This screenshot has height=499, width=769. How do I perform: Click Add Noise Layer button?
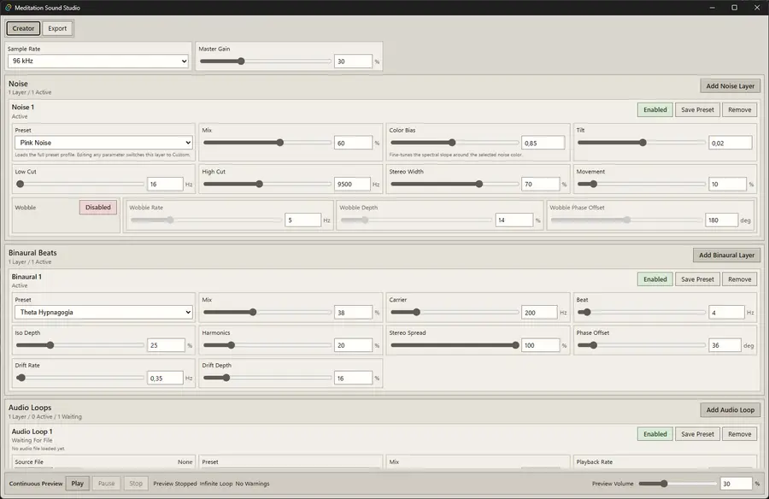point(731,85)
